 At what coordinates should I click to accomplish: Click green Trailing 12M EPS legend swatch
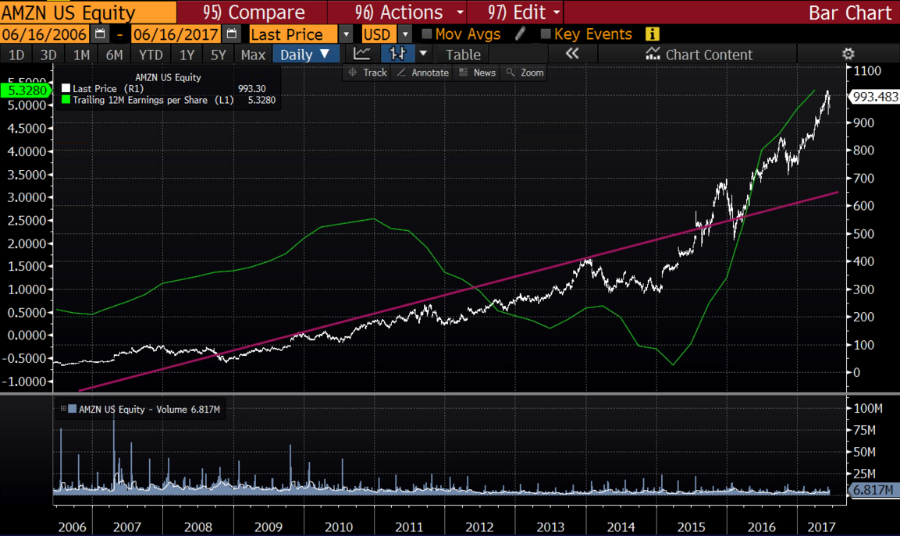[66, 100]
